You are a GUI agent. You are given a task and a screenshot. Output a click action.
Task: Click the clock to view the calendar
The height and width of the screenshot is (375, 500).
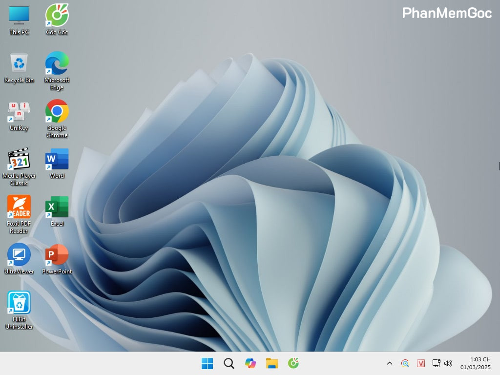click(x=475, y=363)
